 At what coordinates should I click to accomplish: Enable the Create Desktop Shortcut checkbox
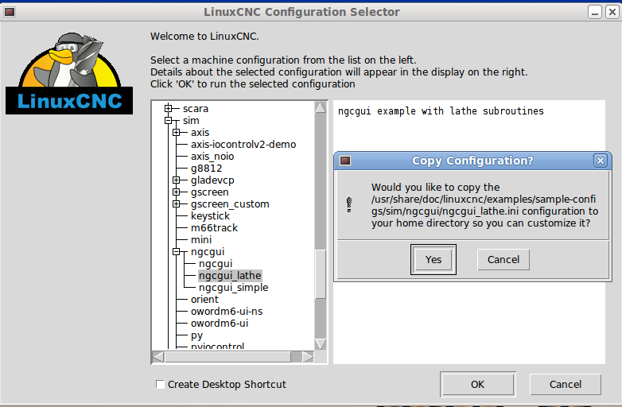(161, 385)
